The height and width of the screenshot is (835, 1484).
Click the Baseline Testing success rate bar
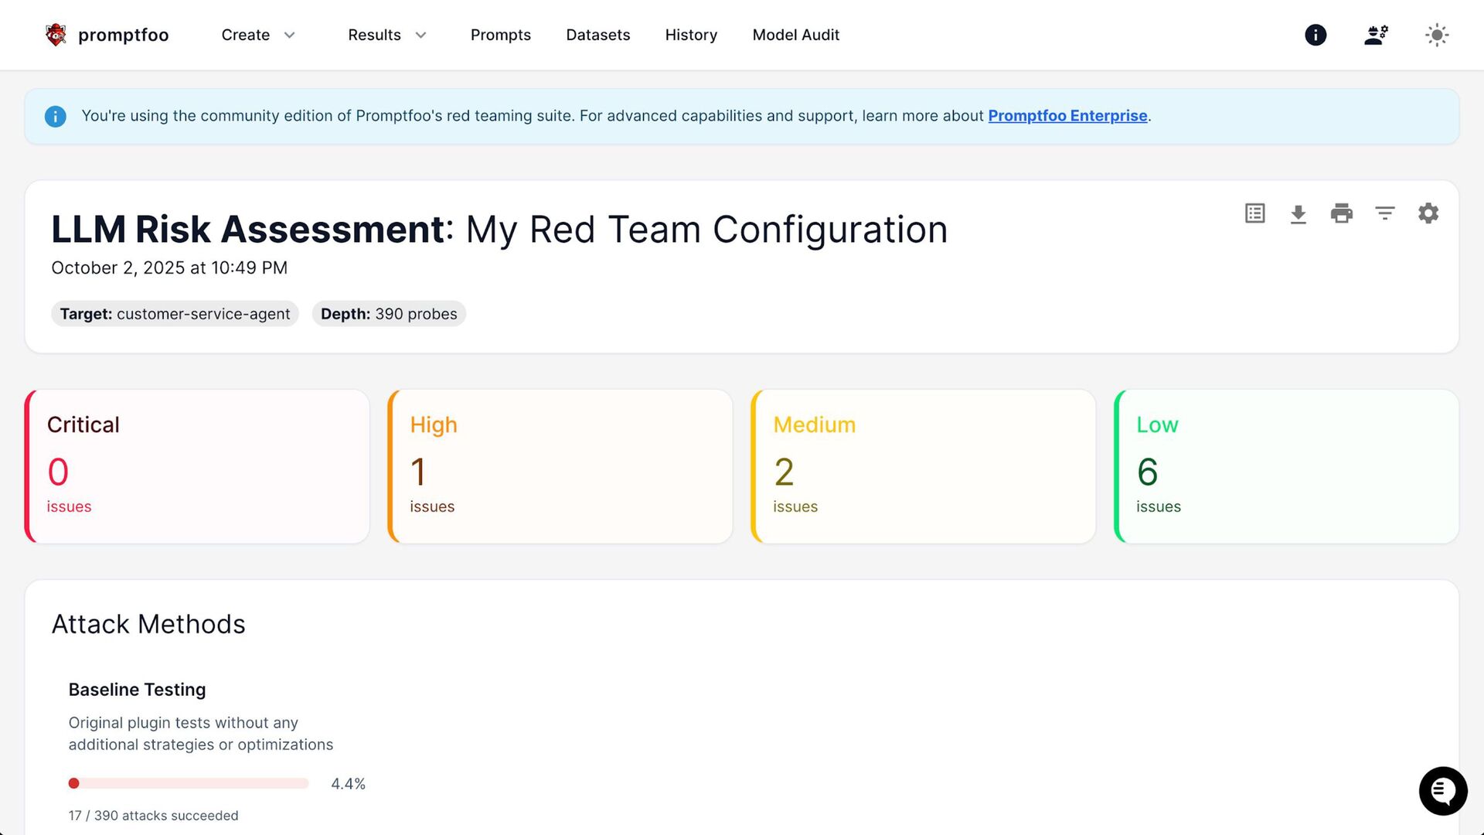(x=189, y=783)
